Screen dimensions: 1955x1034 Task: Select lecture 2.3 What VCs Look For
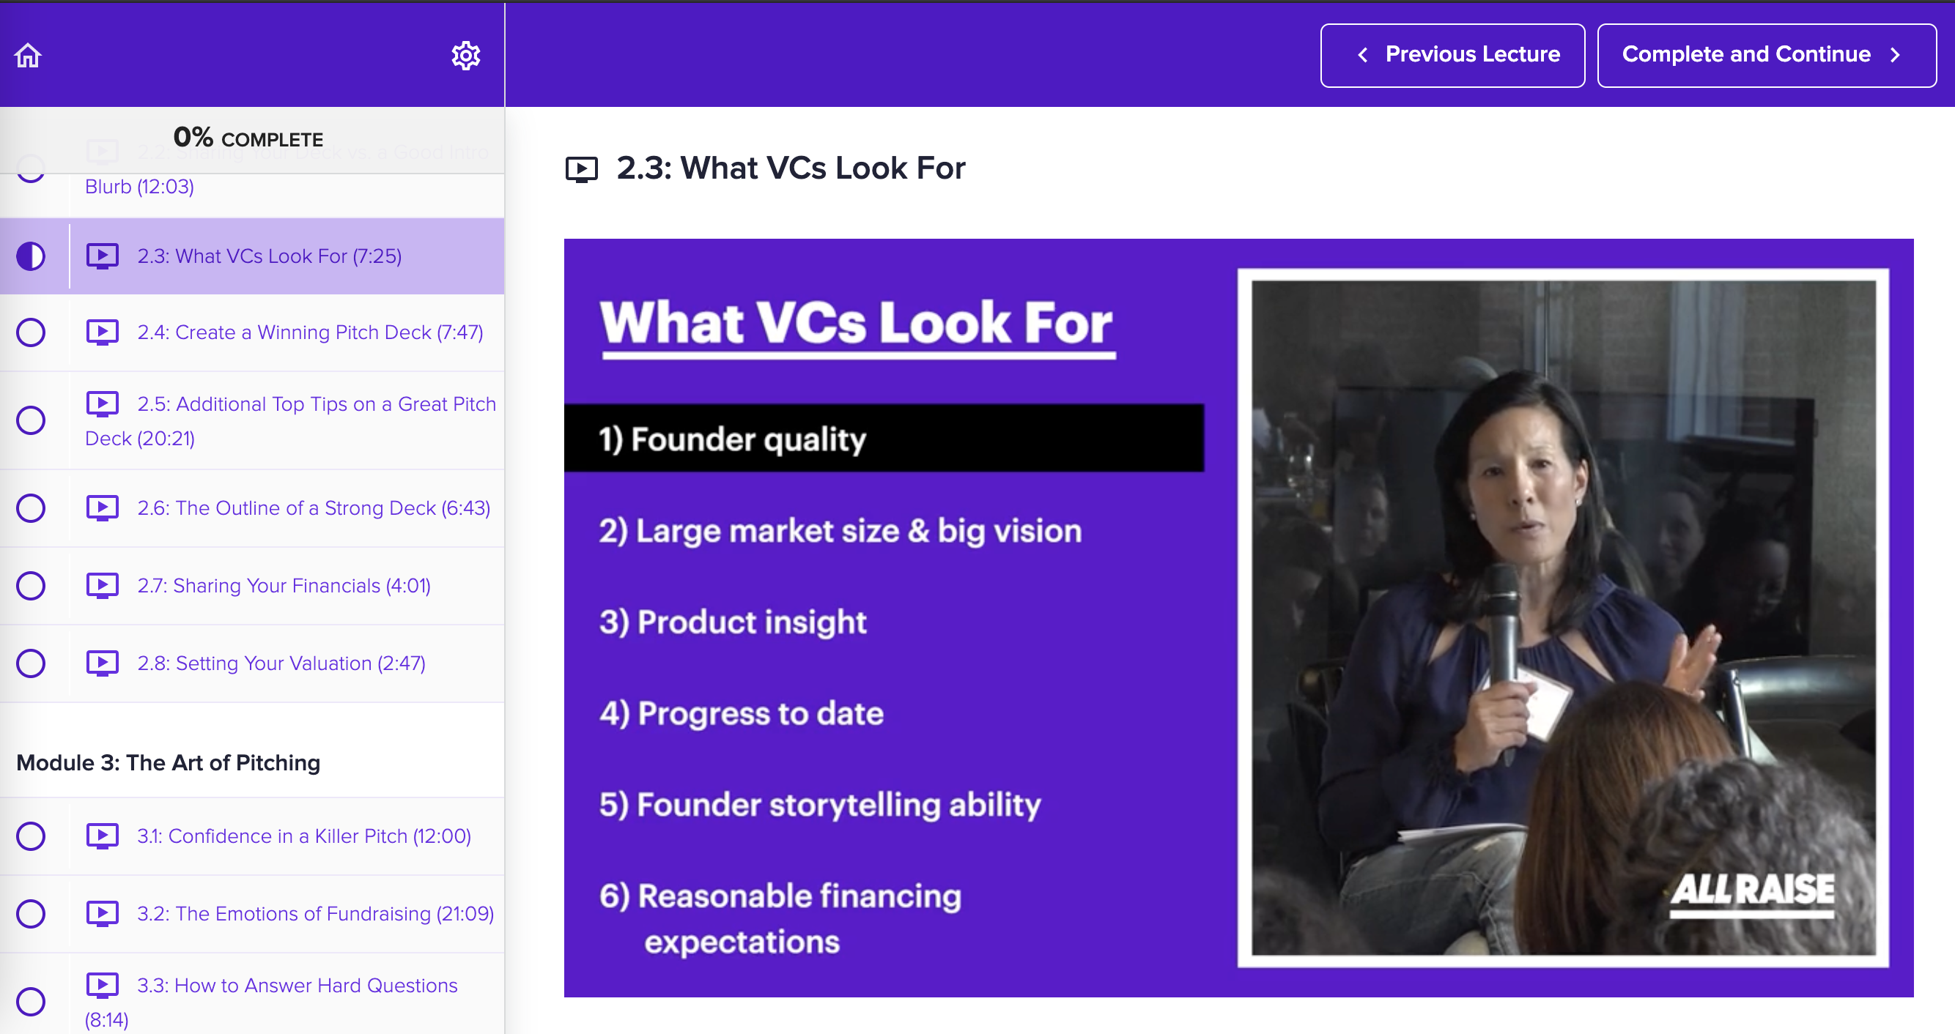point(270,256)
